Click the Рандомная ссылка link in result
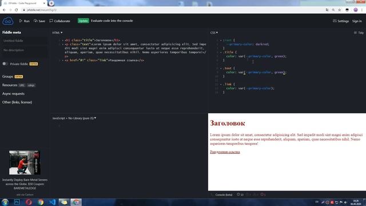Screen dimensions: 366x206 pos(225,152)
